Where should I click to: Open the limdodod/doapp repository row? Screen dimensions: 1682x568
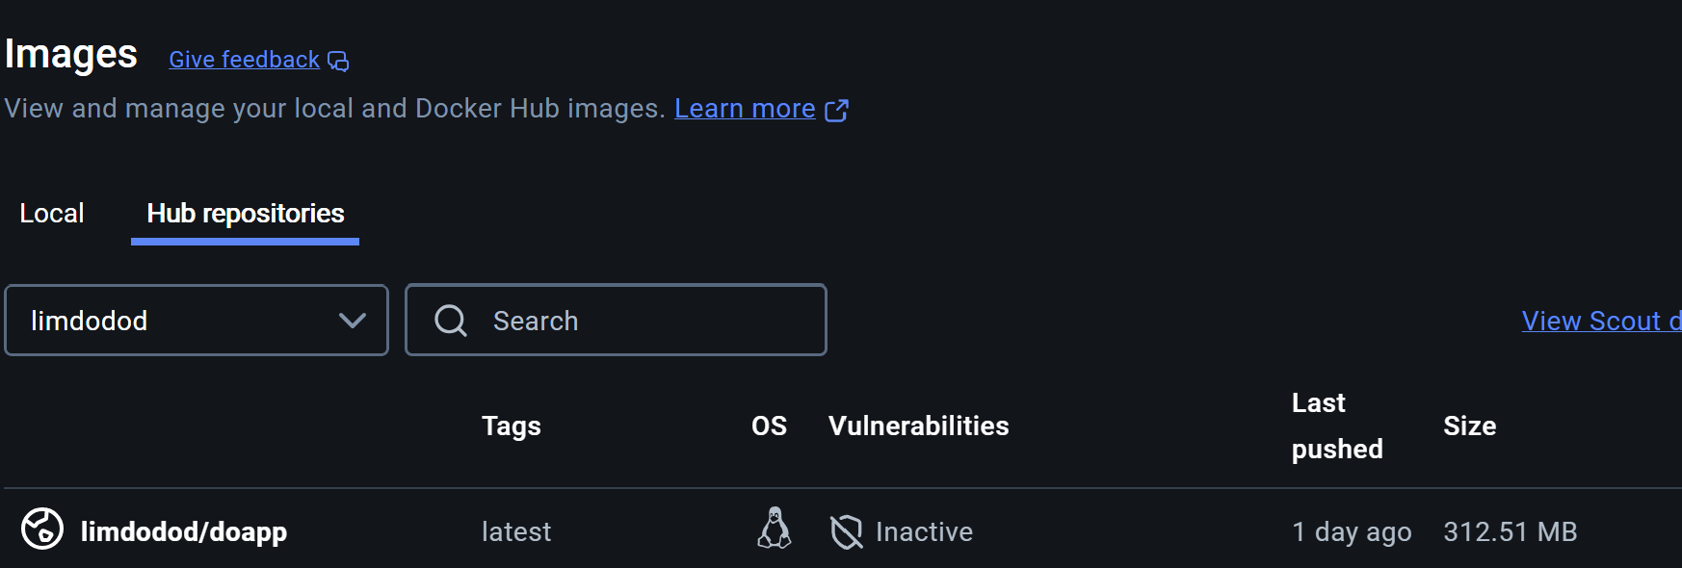point(183,531)
